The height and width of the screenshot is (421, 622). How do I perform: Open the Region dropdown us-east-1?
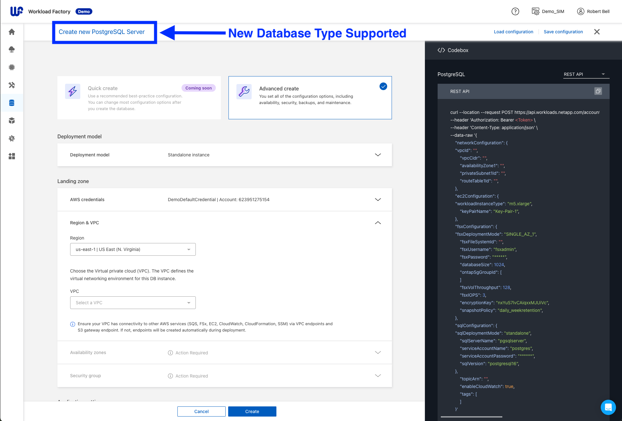tap(133, 249)
